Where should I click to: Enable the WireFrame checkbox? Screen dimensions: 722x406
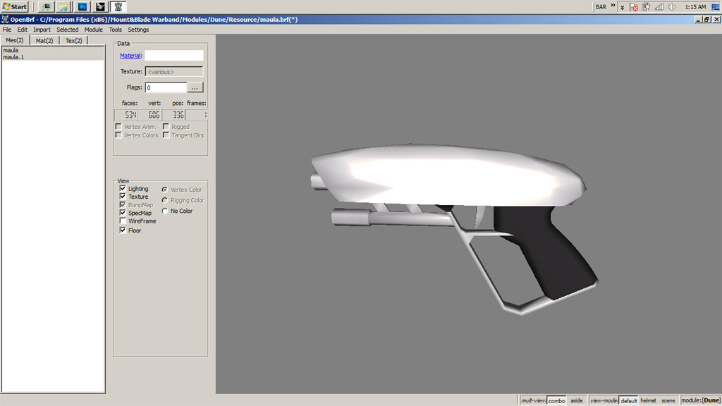point(123,221)
